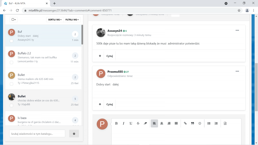The image size is (258, 145).
Task: Insert a quote block via quotation icon
Action: [192, 123]
